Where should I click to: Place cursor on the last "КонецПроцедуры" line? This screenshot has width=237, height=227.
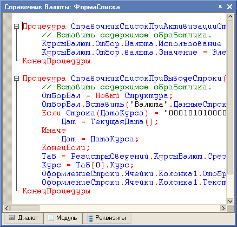[x=56, y=191]
